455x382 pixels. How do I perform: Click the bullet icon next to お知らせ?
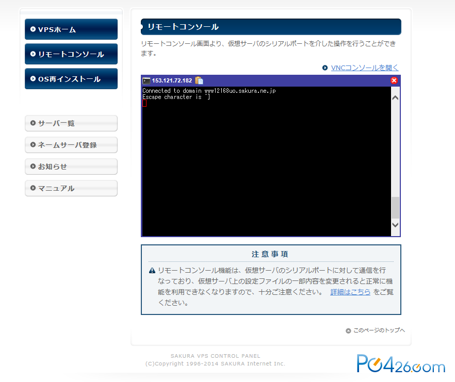point(33,166)
